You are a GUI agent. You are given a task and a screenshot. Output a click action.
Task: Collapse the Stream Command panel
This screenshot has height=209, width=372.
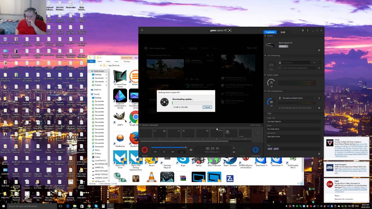pos(140,125)
